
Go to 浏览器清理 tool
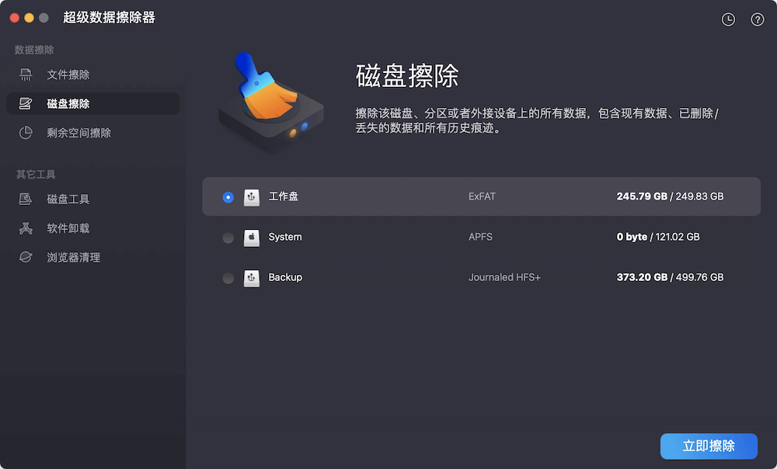pos(73,257)
